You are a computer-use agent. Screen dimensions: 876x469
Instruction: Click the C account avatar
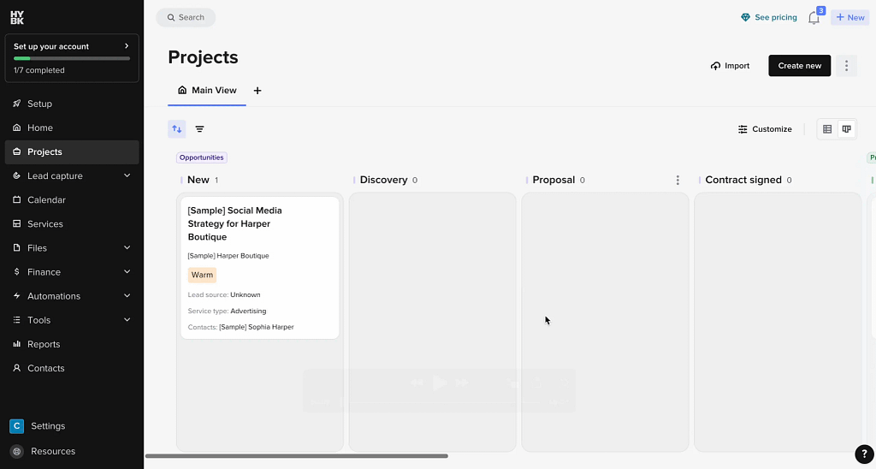(x=17, y=426)
